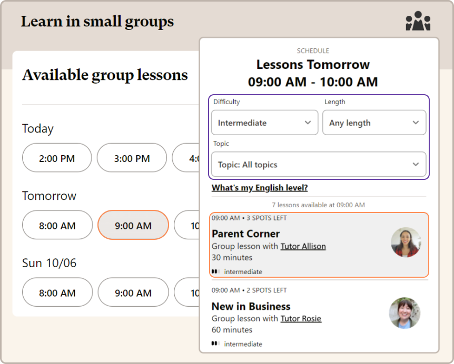
Task: Click Parent Corner intermediate level icon
Action: tap(215, 272)
